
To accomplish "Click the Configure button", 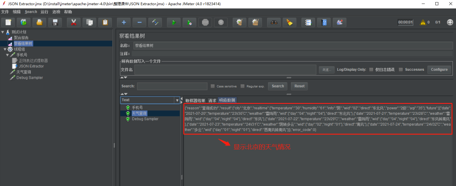I will click(439, 70).
